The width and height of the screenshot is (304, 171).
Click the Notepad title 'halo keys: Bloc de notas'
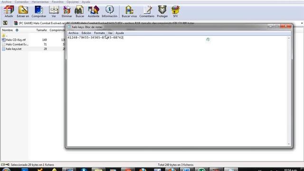pyautogui.click(x=87, y=27)
